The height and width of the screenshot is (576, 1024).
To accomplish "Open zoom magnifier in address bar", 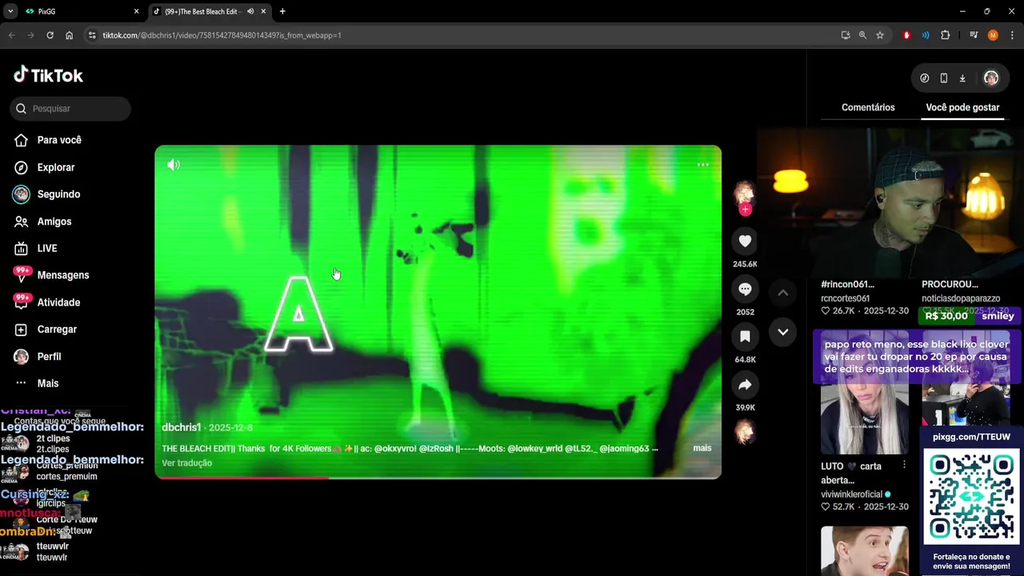I will point(862,35).
